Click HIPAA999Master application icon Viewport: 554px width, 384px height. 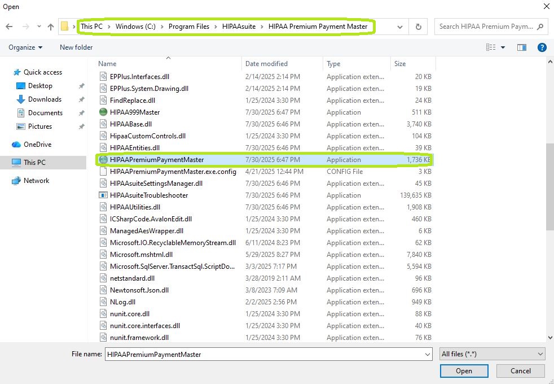click(103, 112)
